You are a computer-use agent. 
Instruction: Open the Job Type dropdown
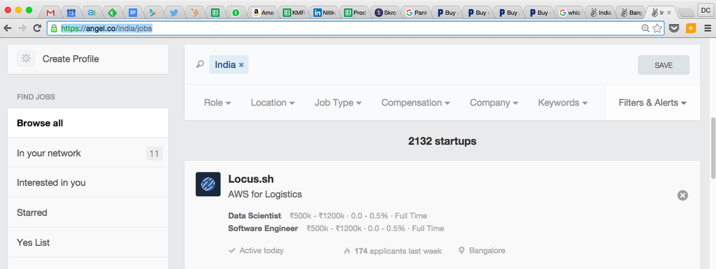pos(338,102)
